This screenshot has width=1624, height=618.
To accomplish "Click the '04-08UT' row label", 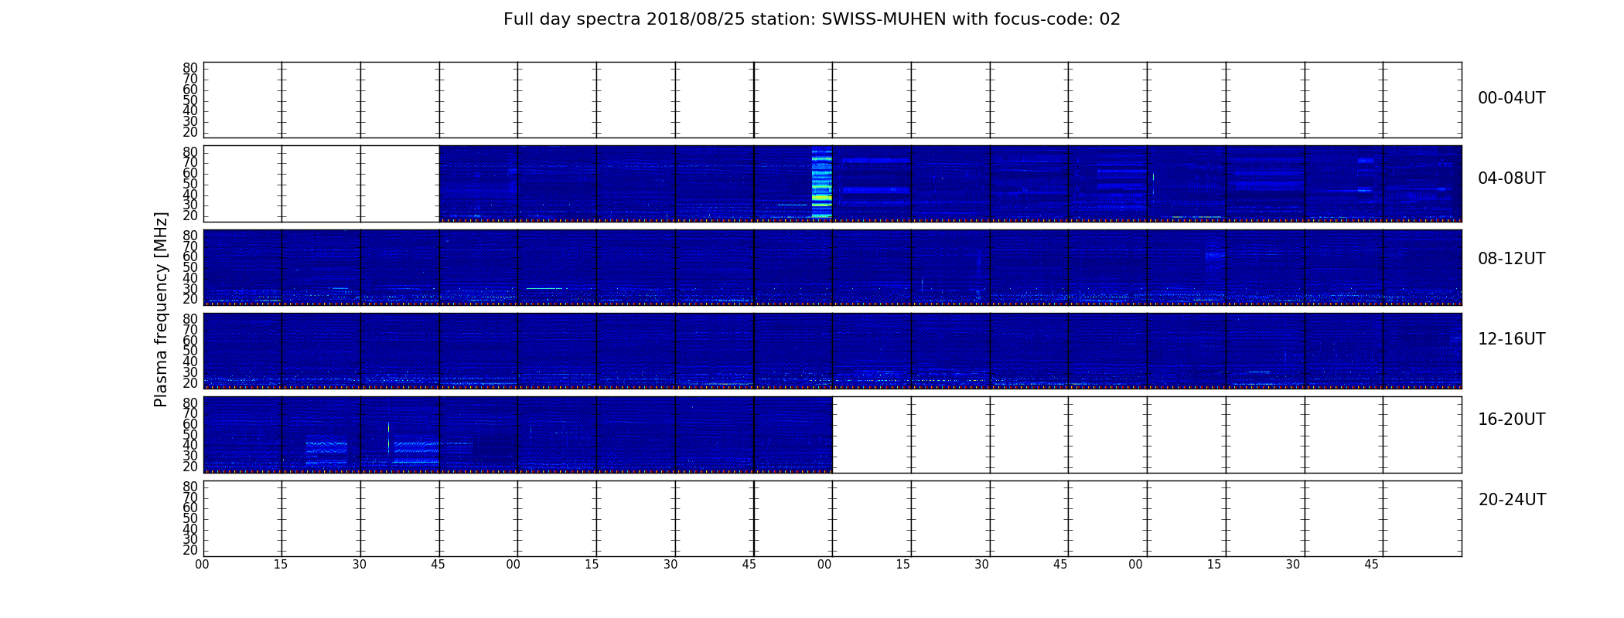I will (1511, 178).
